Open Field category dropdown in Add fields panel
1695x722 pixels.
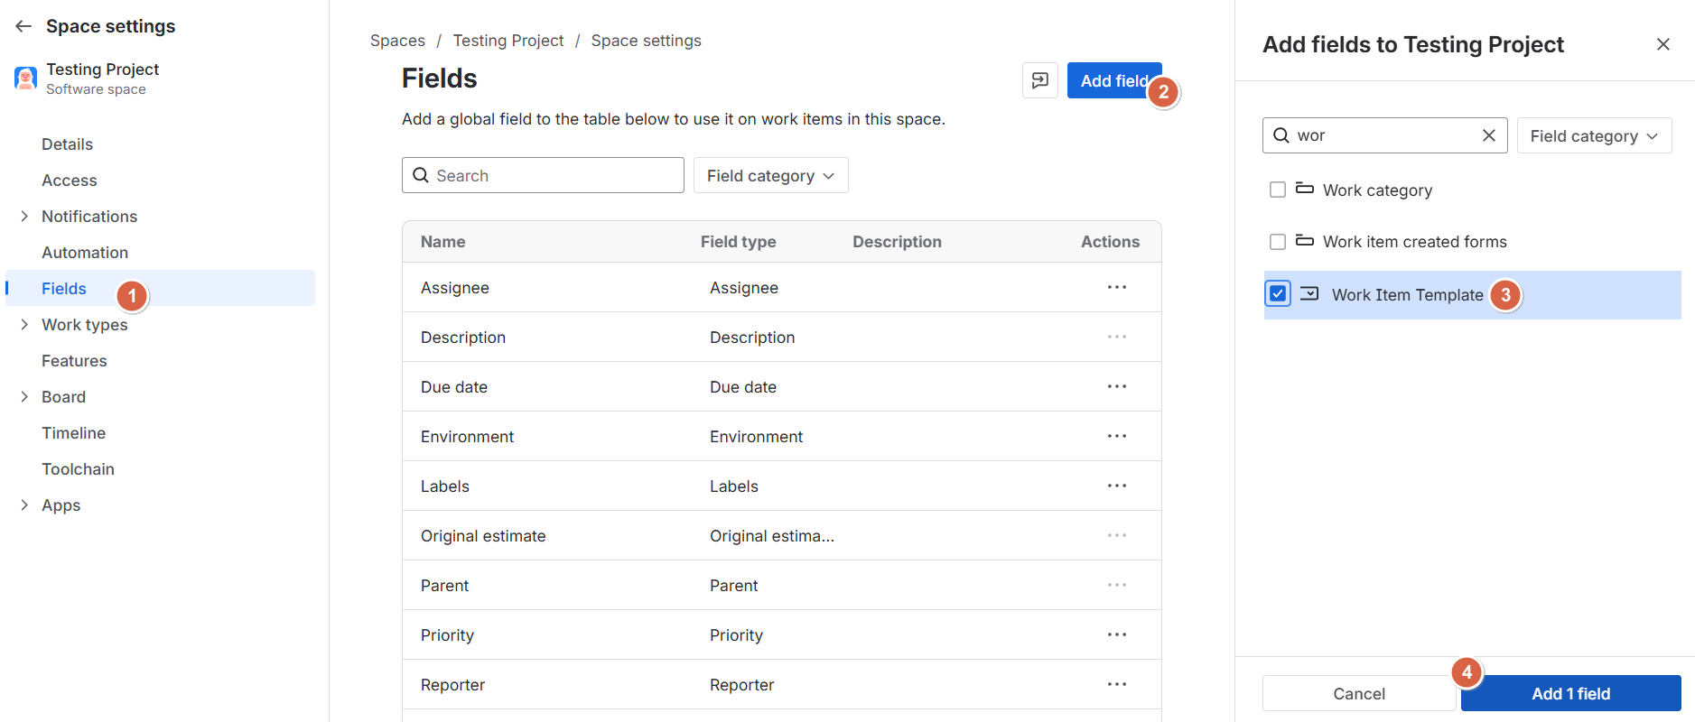[x=1594, y=135]
